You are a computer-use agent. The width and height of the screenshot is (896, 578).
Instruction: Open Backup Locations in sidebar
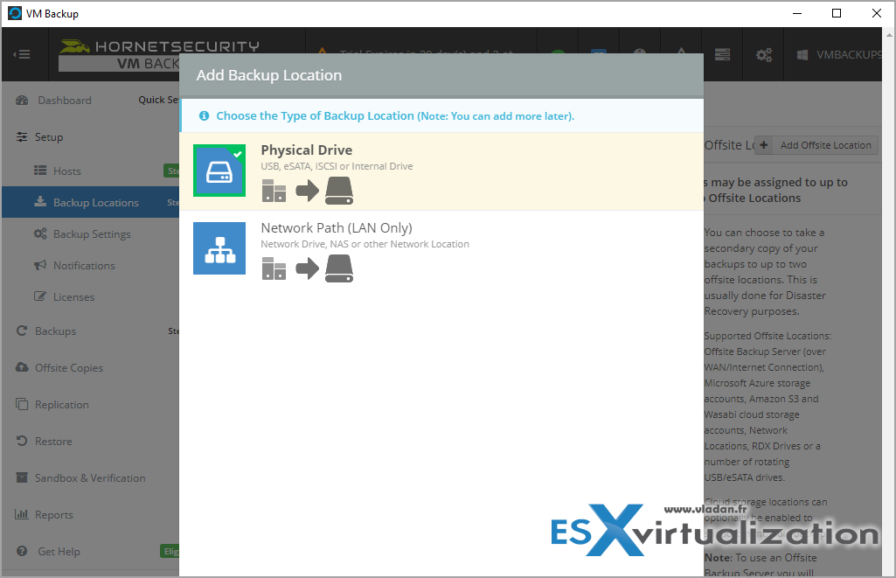point(96,202)
